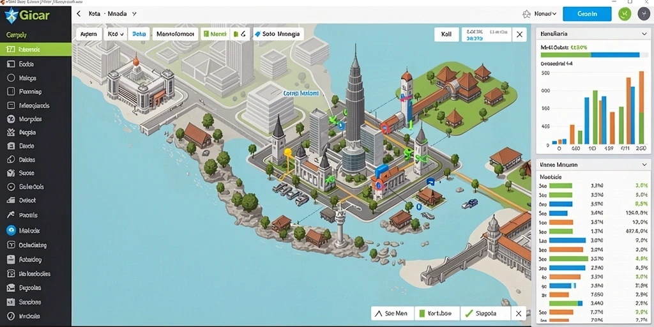Click the star icon beside Nonad
This screenshot has height=327, width=654.
click(526, 14)
